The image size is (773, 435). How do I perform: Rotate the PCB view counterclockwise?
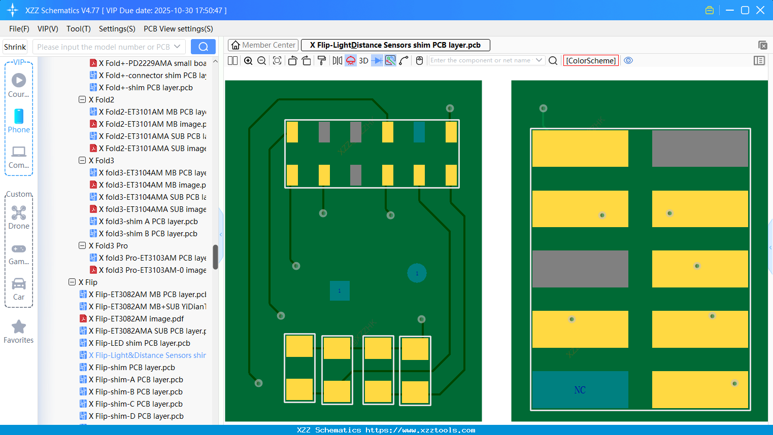click(x=292, y=60)
